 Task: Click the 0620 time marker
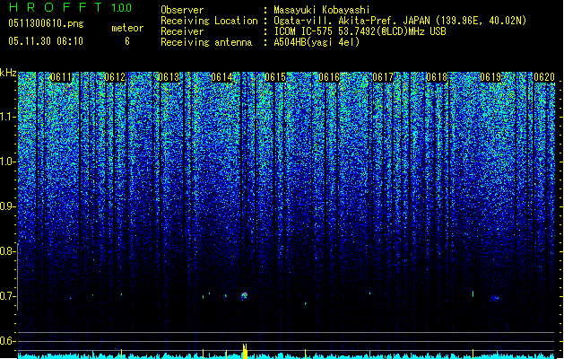544,77
